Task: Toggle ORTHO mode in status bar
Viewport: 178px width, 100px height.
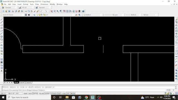Action: 35,94
